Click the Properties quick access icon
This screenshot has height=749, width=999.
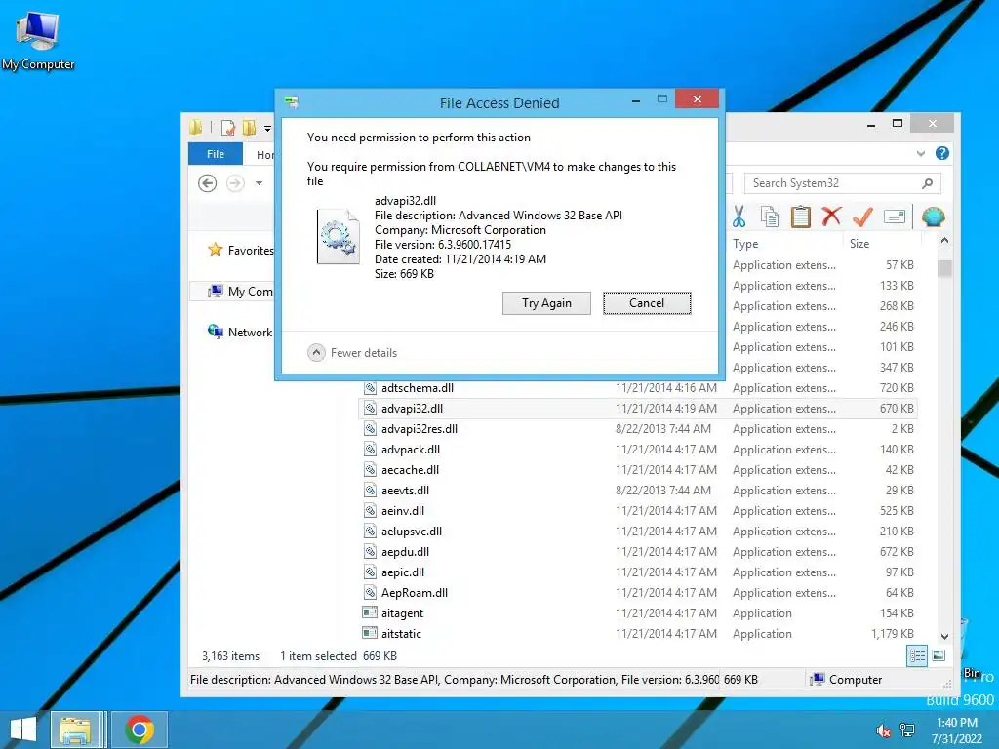pos(228,128)
